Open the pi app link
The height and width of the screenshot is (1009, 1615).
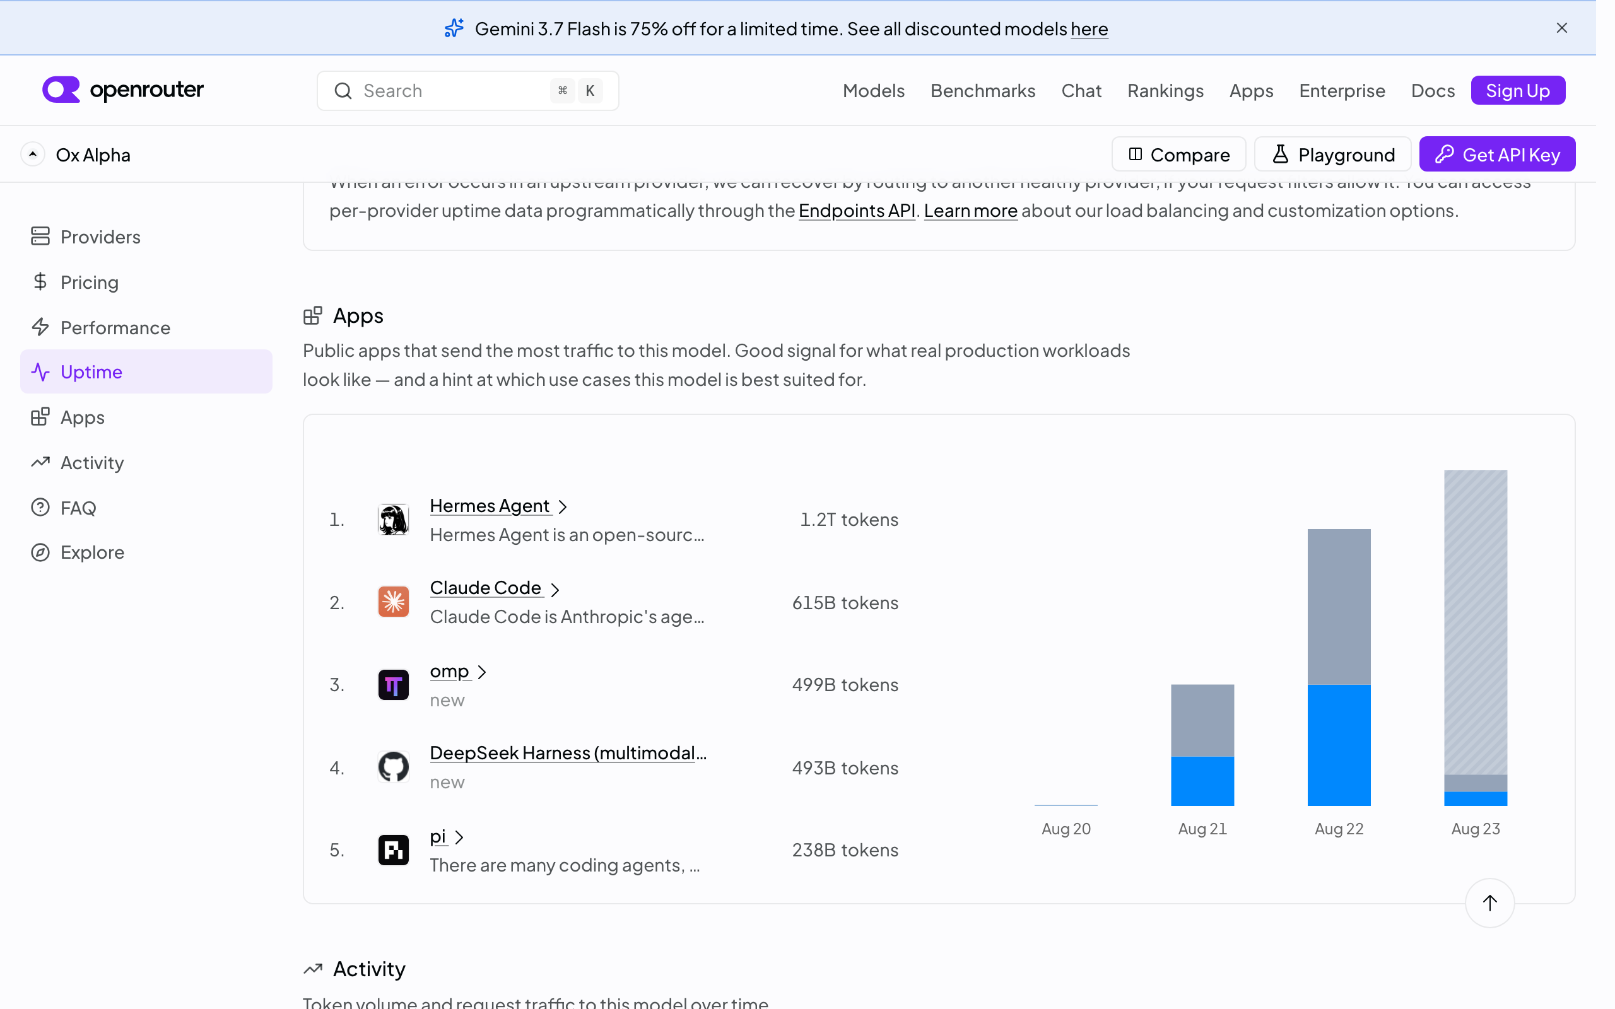click(x=438, y=837)
